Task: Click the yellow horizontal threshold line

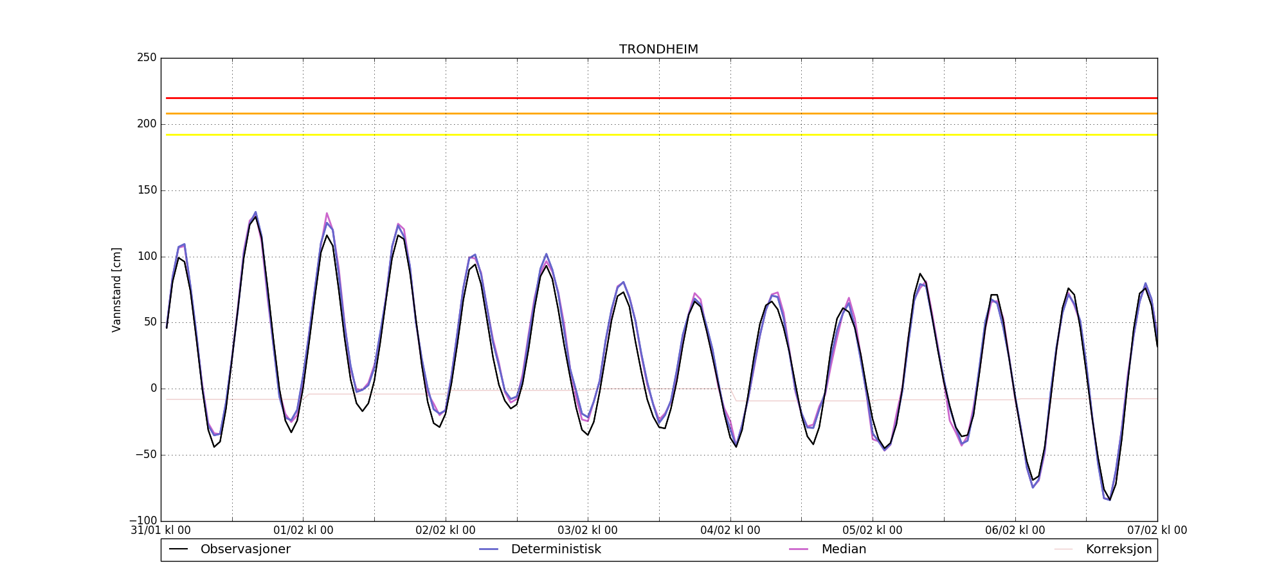Action: (643, 135)
